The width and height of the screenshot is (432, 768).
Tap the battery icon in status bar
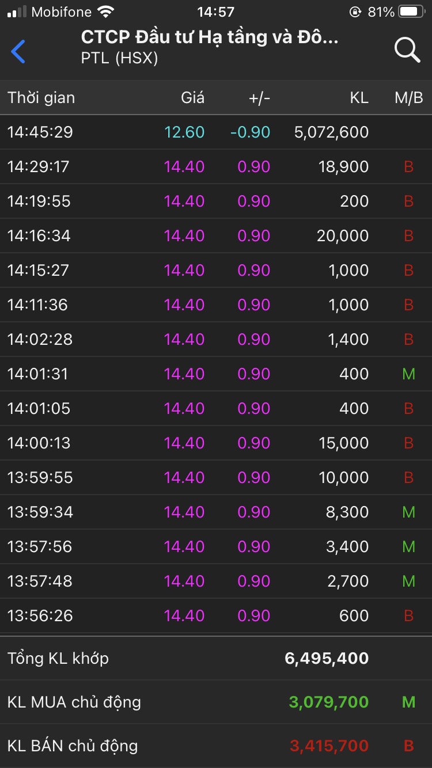(411, 12)
